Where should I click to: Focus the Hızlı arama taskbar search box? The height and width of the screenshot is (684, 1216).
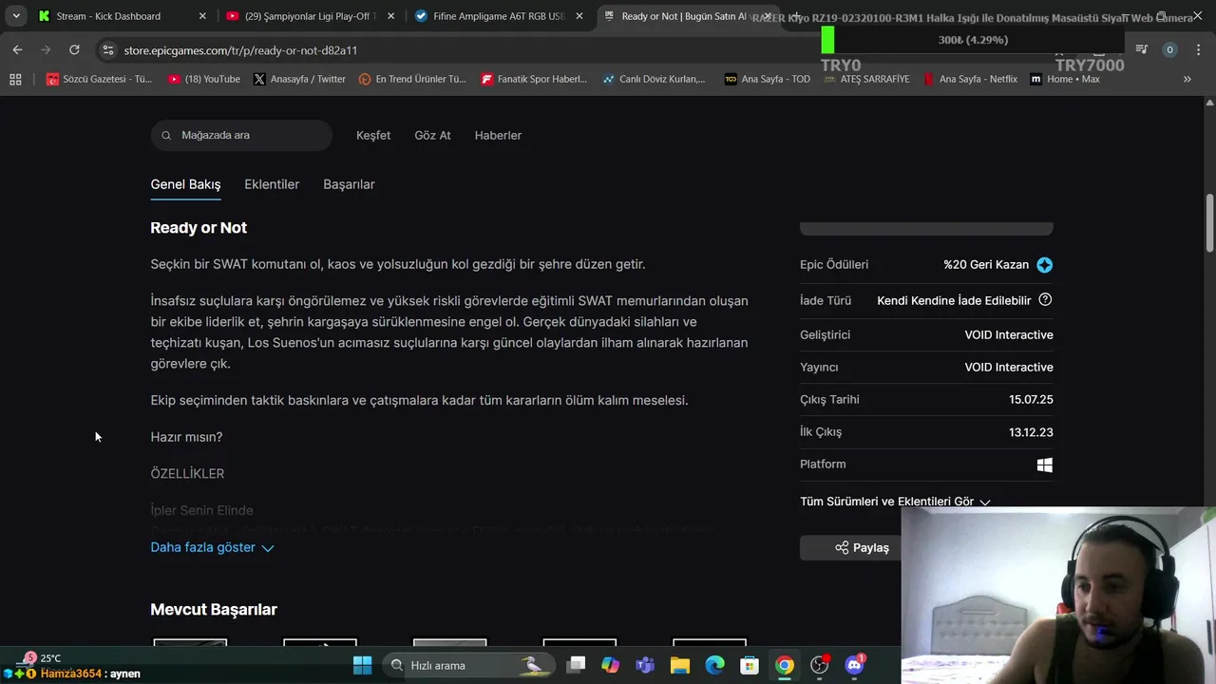[466, 665]
